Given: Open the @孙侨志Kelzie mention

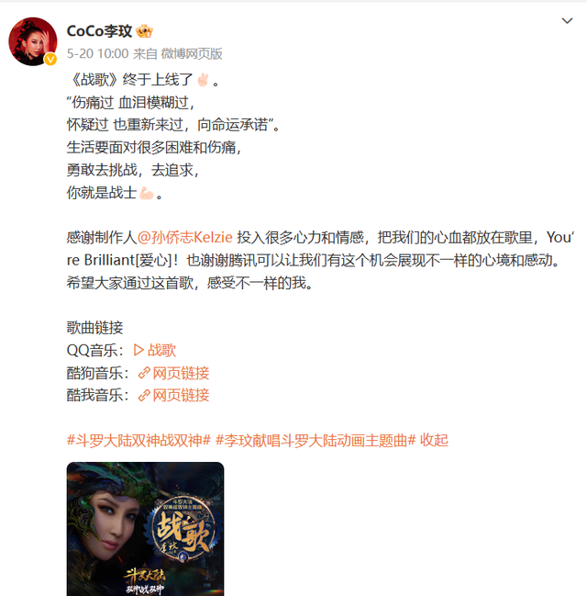Looking at the screenshot, I should coord(184,238).
